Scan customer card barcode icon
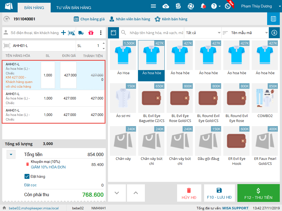The image size is (282, 211). pyautogui.click(x=71, y=33)
